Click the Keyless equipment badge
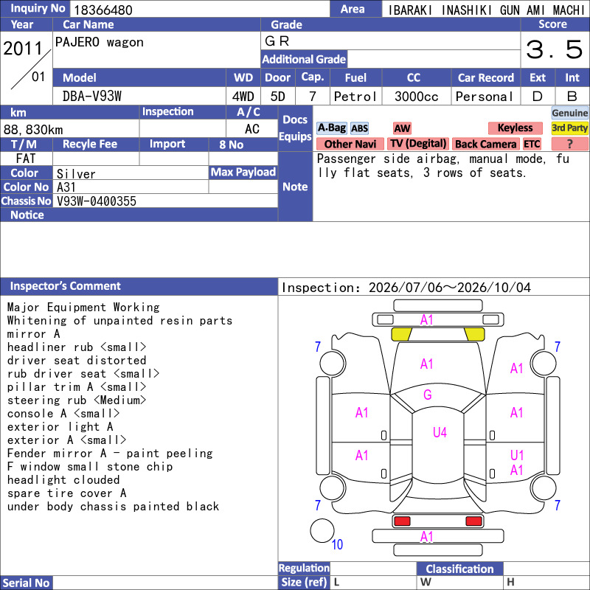 515,128
